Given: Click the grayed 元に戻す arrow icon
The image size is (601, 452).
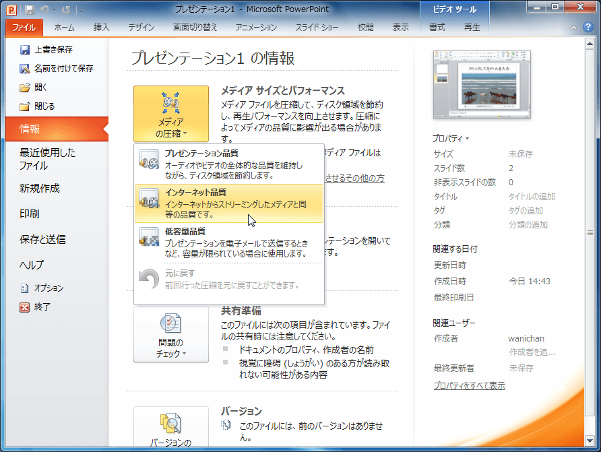Looking at the screenshot, I should pos(149,279).
